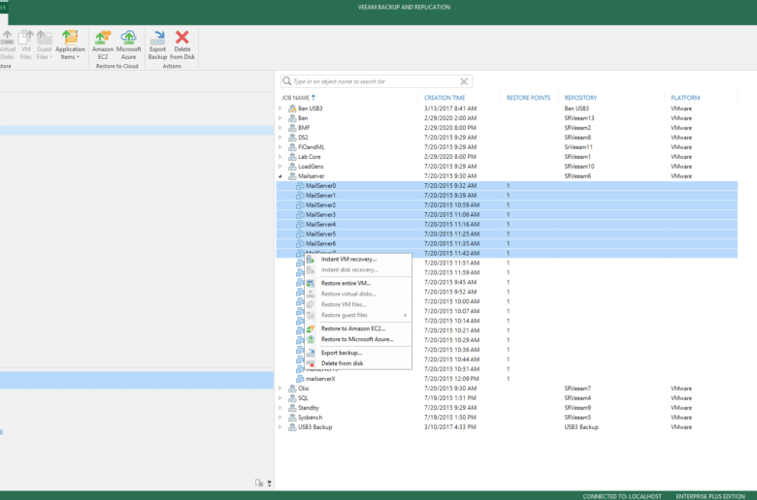Expand the FIOandML job node
Screen dimensions: 757x500
(x=280, y=147)
